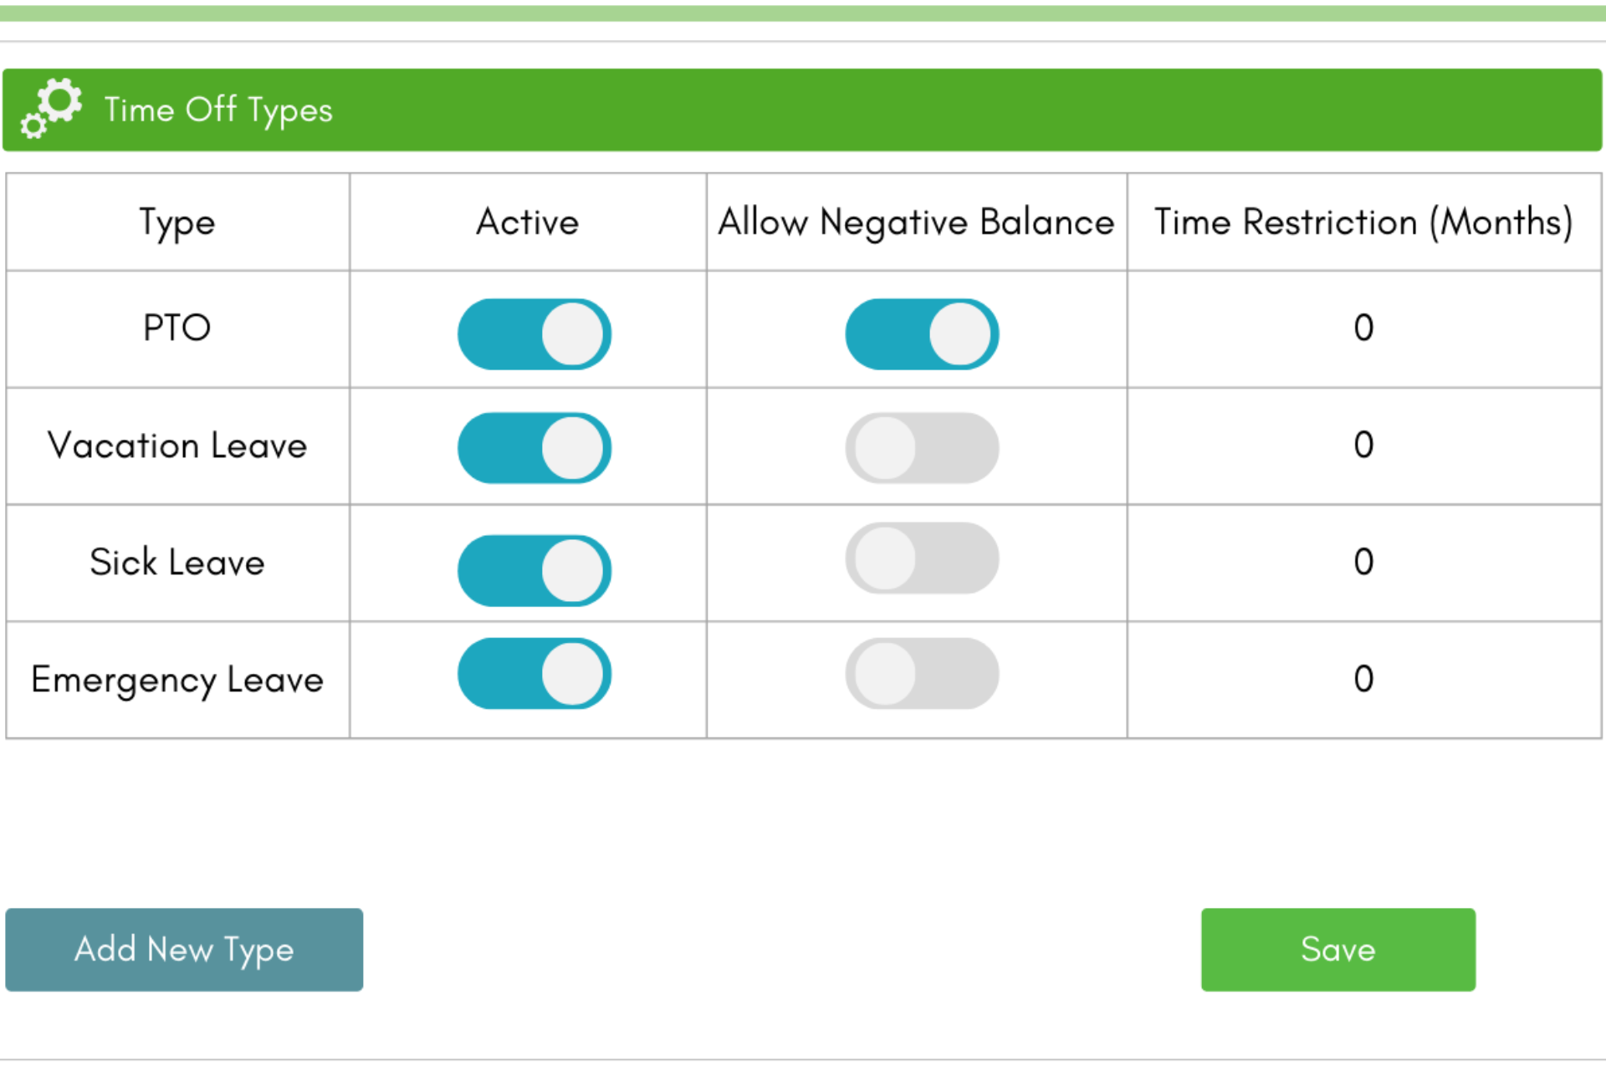
Task: Deactivate the Emergency Leave type
Action: coord(534,674)
